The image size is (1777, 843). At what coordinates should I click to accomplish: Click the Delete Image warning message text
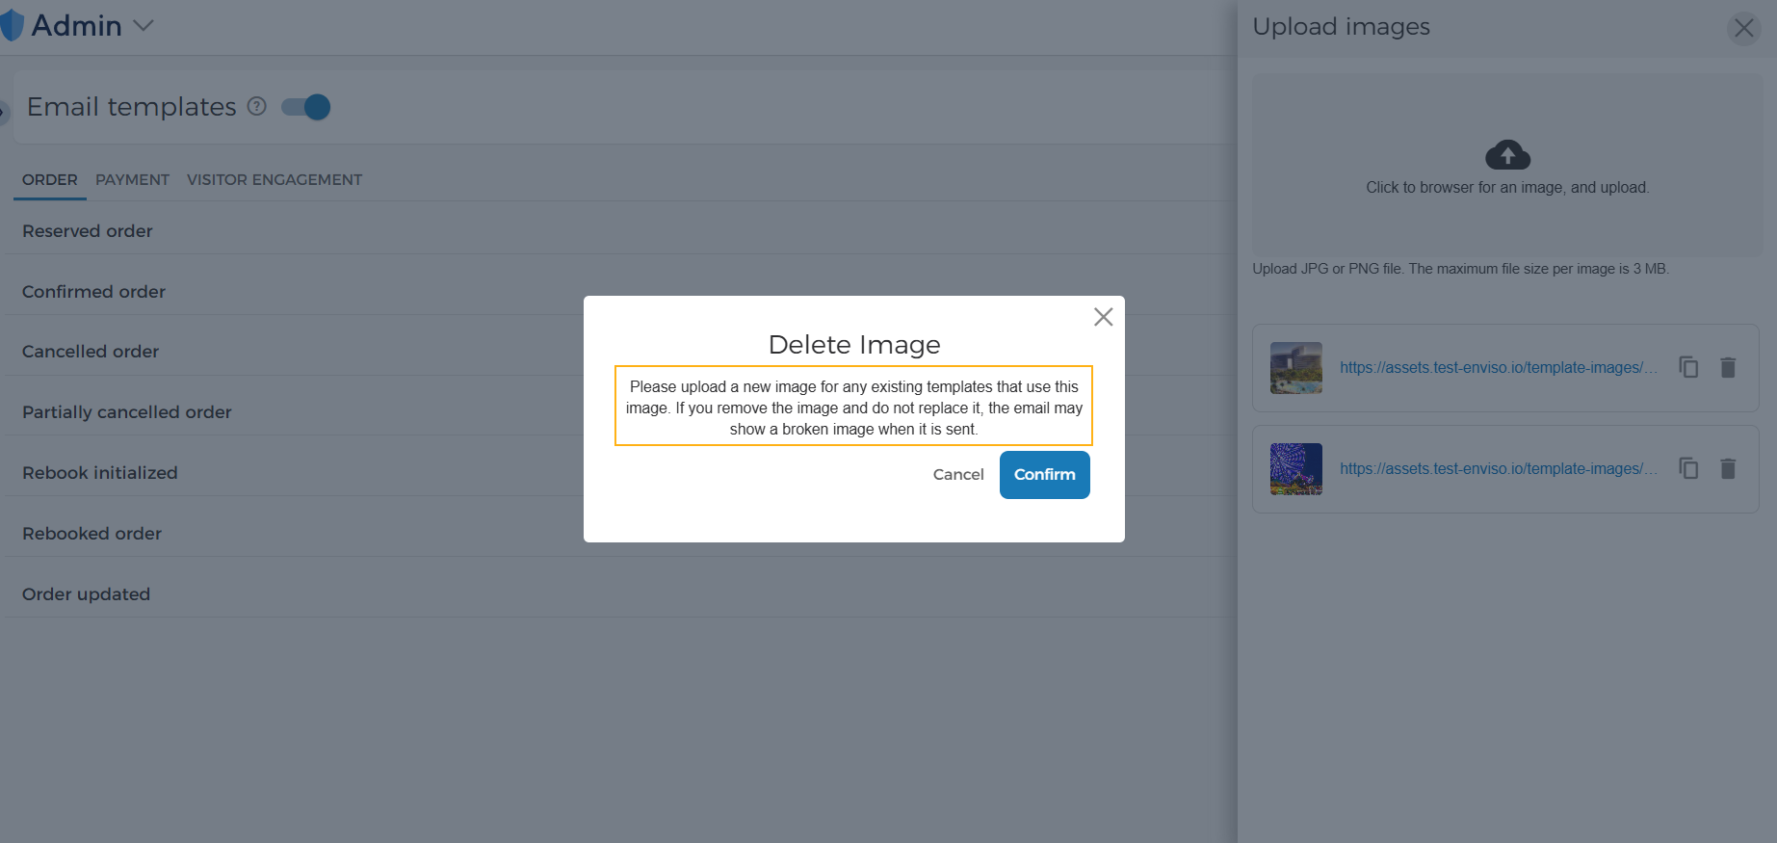(x=854, y=408)
